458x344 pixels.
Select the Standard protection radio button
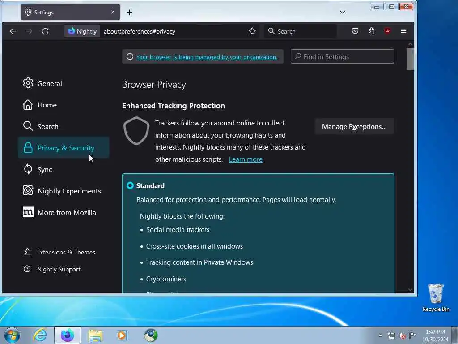(x=130, y=185)
